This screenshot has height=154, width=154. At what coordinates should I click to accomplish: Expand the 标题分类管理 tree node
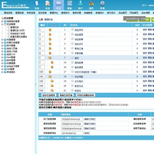(x=2, y=43)
